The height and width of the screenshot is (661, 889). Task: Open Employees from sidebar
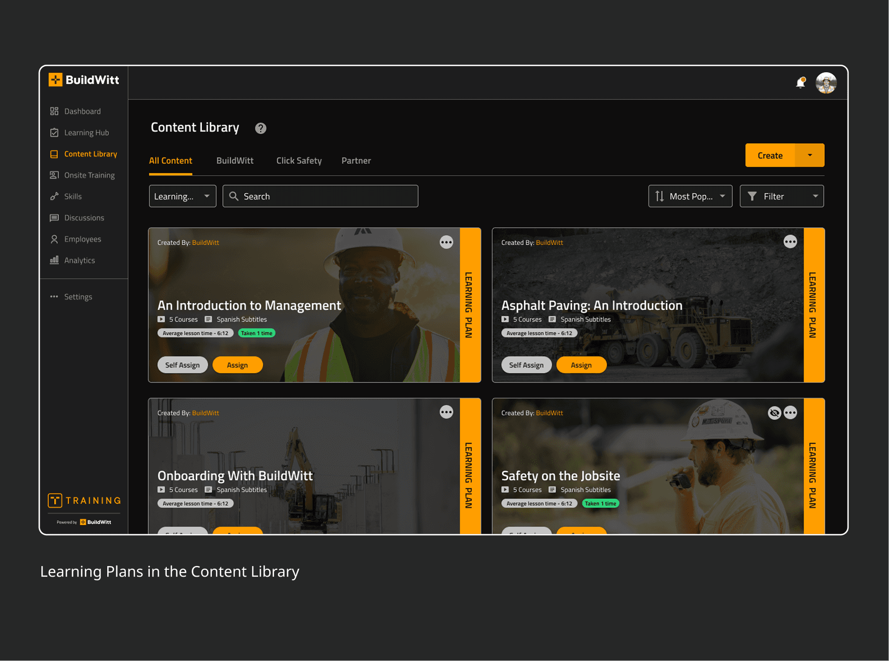tap(83, 239)
